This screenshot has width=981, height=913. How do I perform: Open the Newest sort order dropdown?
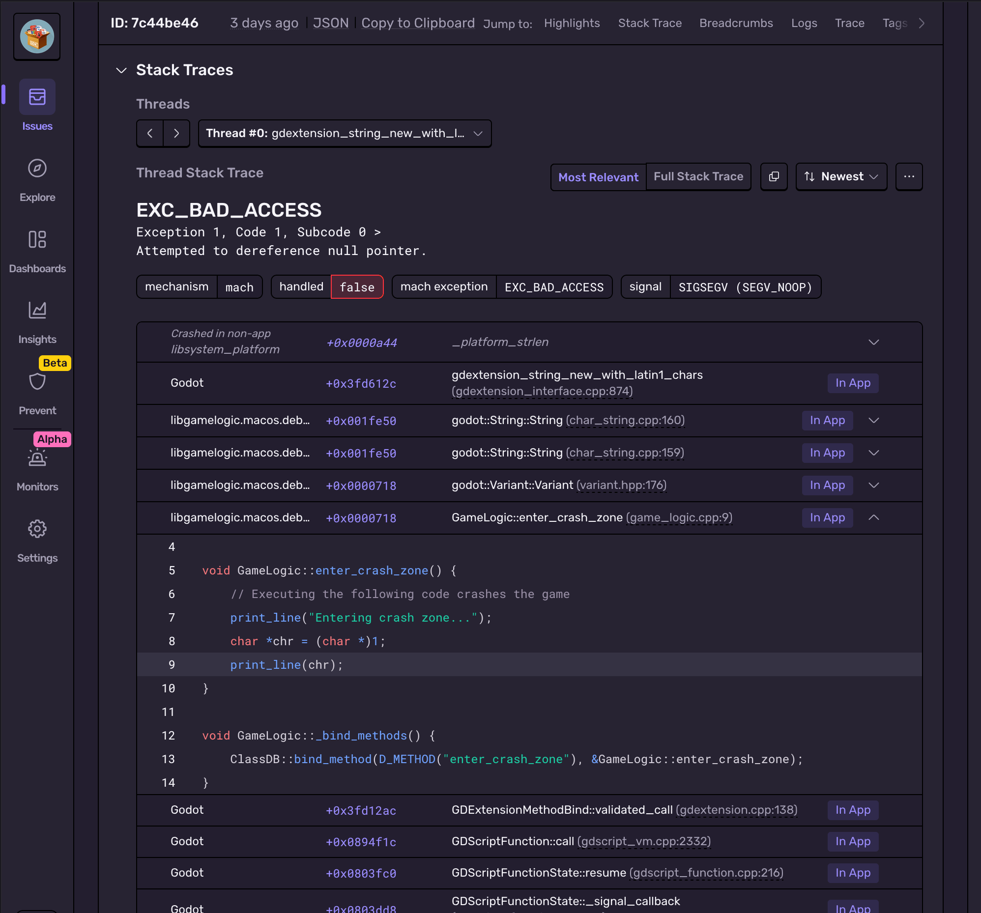point(841,176)
